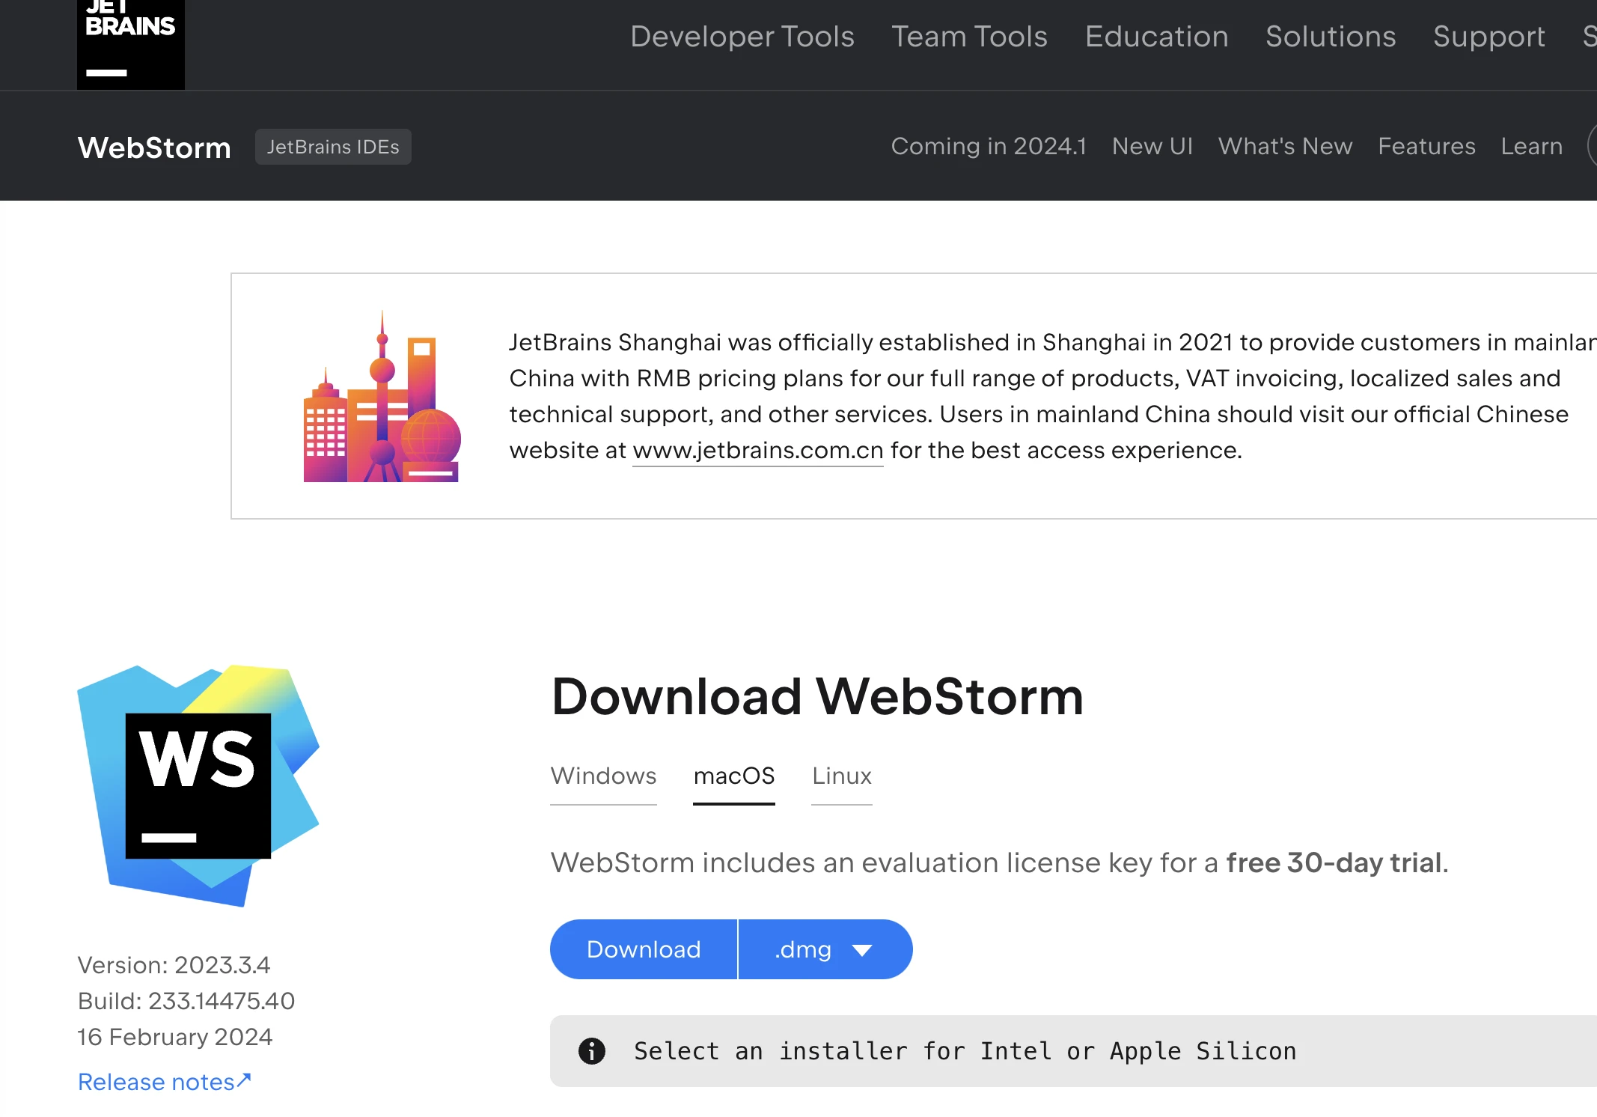The height and width of the screenshot is (1117, 1597).
Task: Click the Build: 233.14475.40 text
Action: click(x=186, y=1001)
